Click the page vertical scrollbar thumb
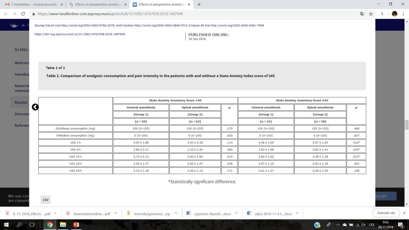 click(407, 125)
